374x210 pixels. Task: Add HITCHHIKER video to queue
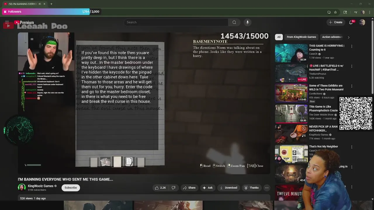pyautogui.click(x=304, y=136)
